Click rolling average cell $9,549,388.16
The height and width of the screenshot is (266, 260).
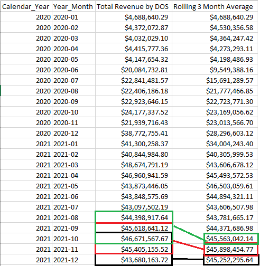pyautogui.click(x=215, y=70)
